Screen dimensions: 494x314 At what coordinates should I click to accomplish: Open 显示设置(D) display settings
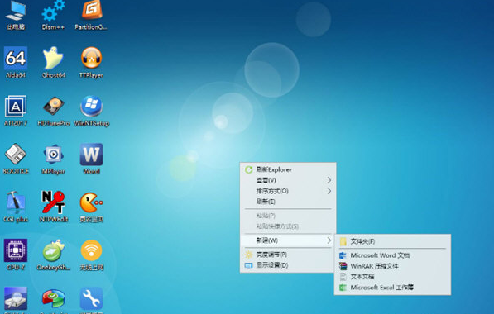pyautogui.click(x=288, y=265)
